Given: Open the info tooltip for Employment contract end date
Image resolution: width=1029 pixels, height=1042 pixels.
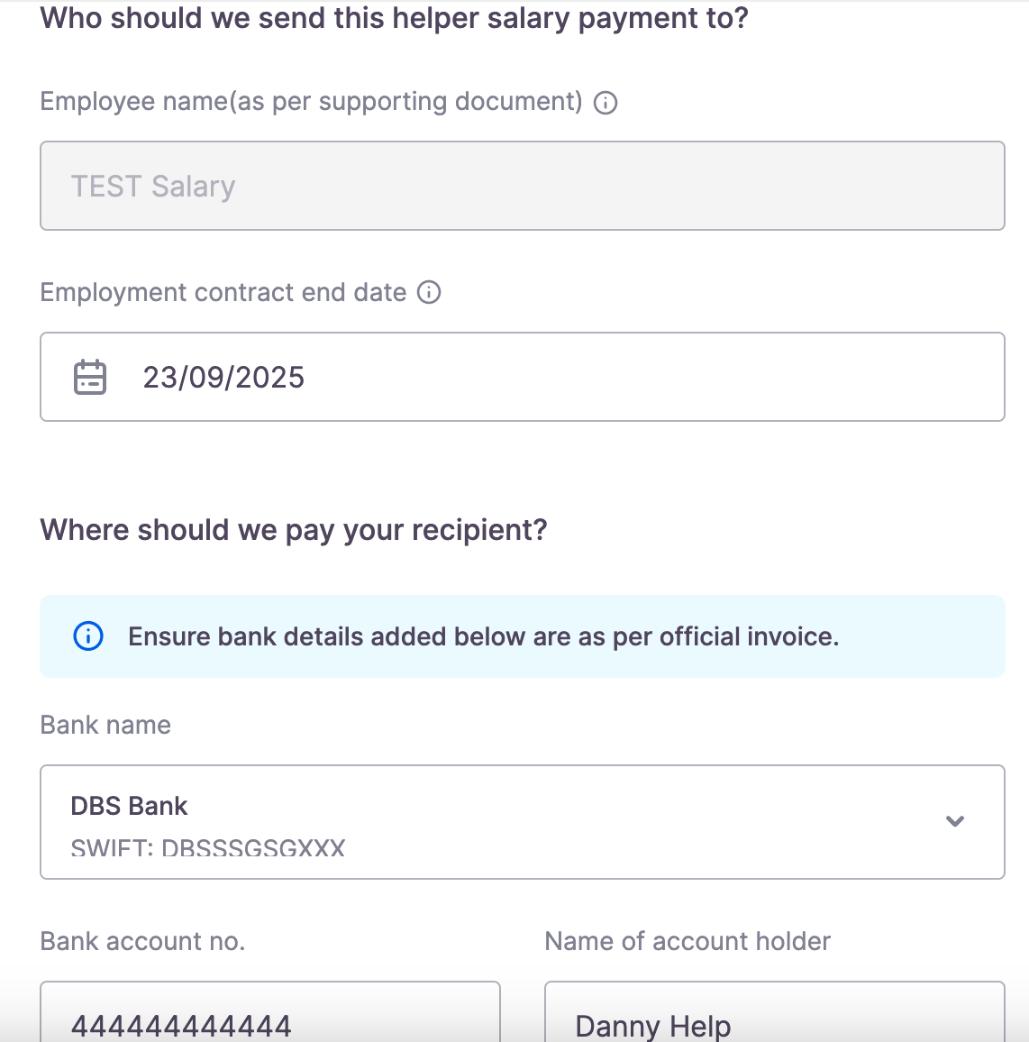Looking at the screenshot, I should 429,292.
